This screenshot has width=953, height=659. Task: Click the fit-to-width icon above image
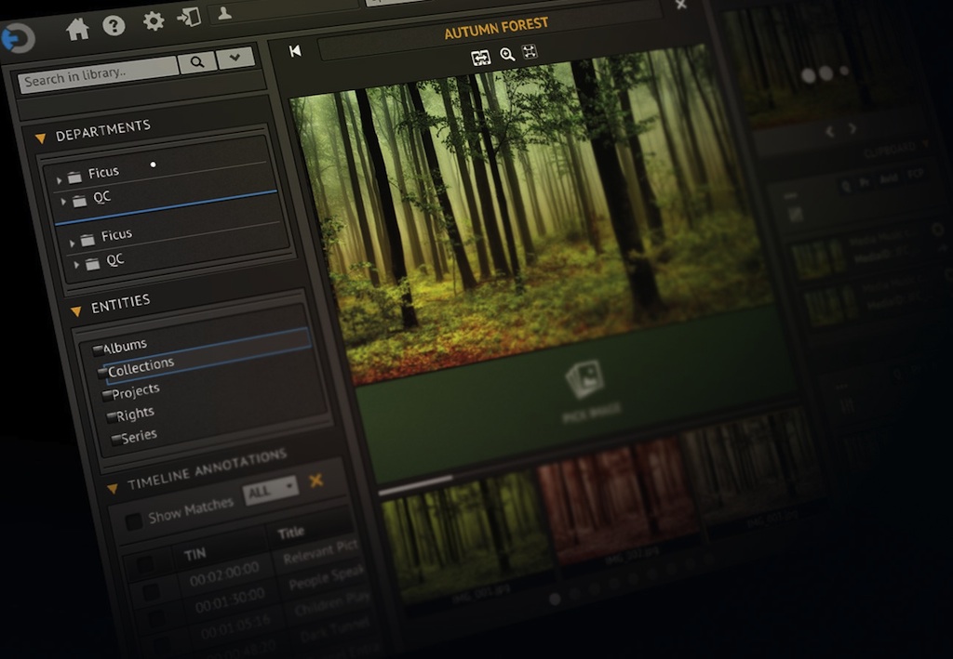pos(481,58)
